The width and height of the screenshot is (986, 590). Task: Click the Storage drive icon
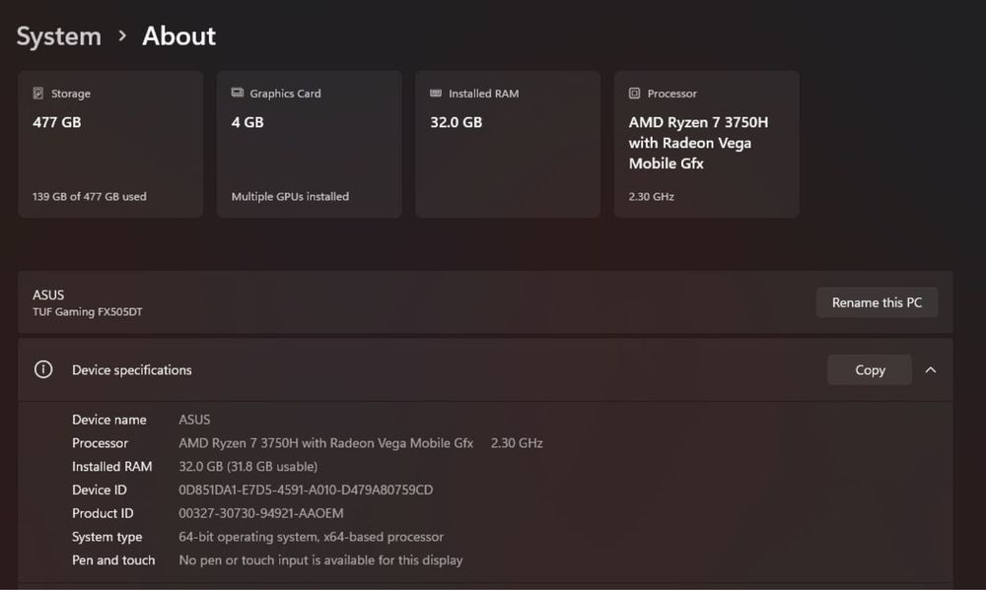click(38, 94)
